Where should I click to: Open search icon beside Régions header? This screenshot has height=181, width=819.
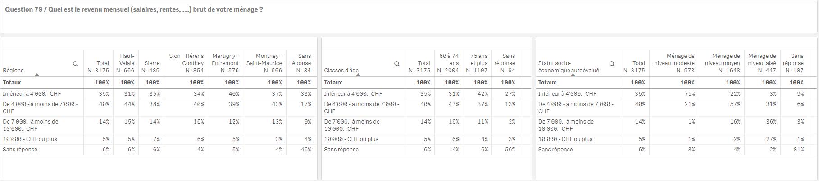coord(76,64)
